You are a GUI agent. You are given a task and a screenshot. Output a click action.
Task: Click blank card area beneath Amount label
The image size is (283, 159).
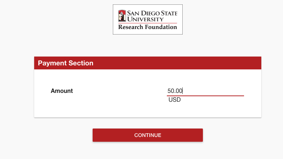pyautogui.click(x=62, y=105)
